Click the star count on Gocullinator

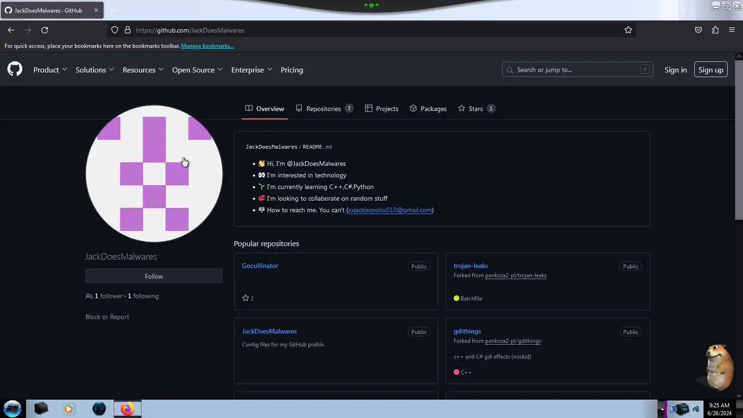tap(248, 298)
